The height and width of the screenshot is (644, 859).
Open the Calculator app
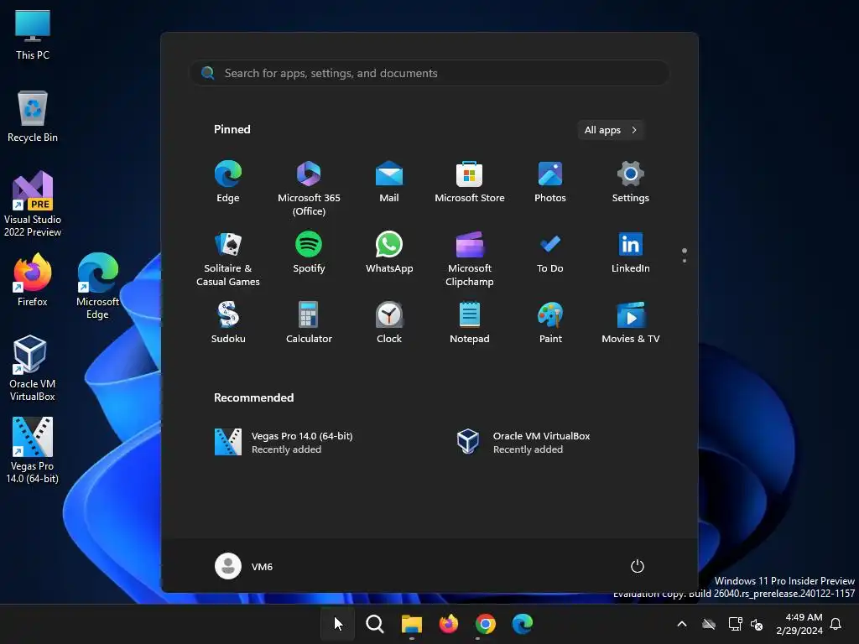pos(309,323)
